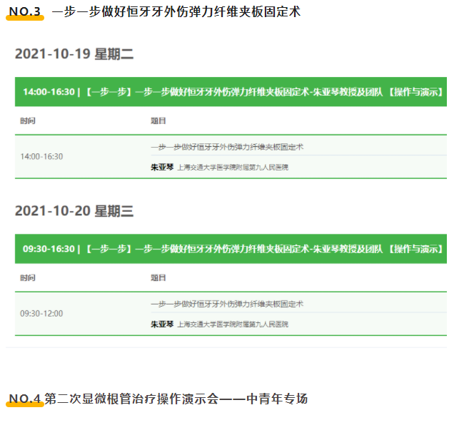Viewport: 454px width, 425px height.
Task: Open the green 14:00-16:30 session banner
Action: pos(231,92)
